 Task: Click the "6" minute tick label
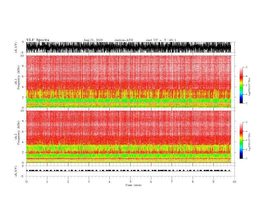(x=151, y=182)
